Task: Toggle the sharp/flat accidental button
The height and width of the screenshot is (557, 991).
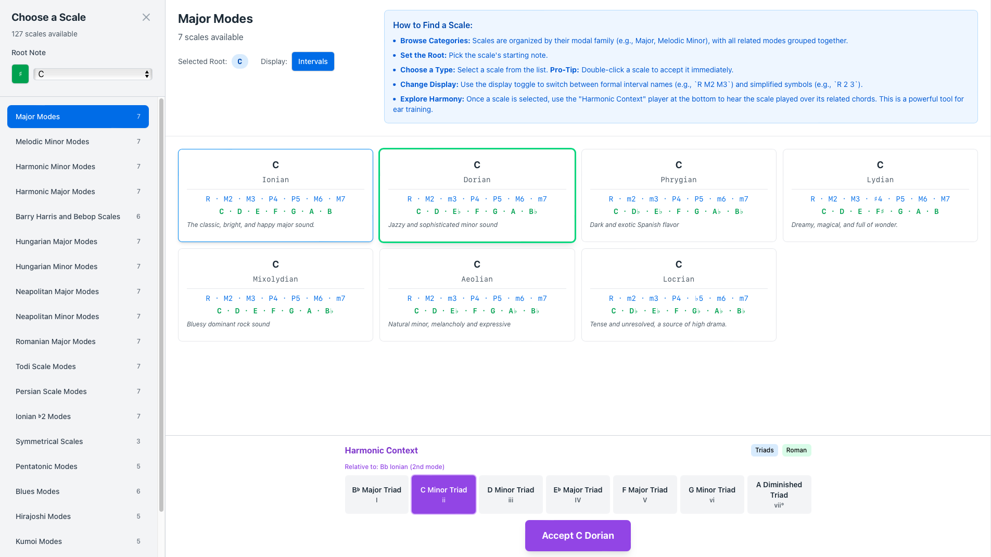Action: click(x=20, y=74)
